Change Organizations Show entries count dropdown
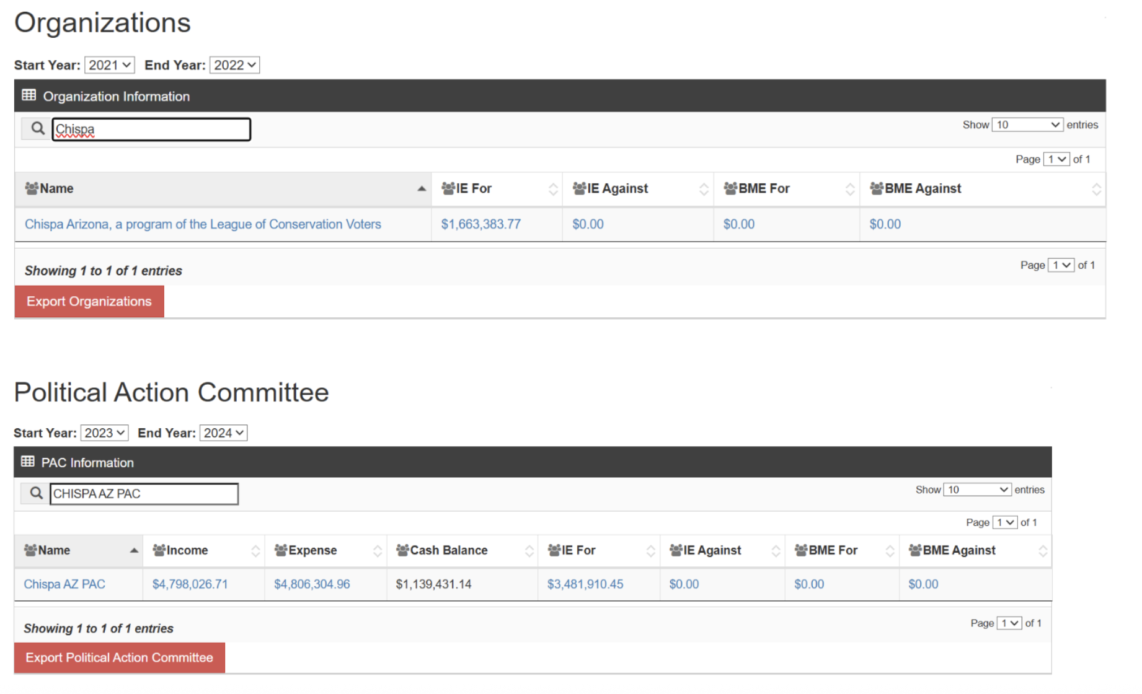 1027,125
